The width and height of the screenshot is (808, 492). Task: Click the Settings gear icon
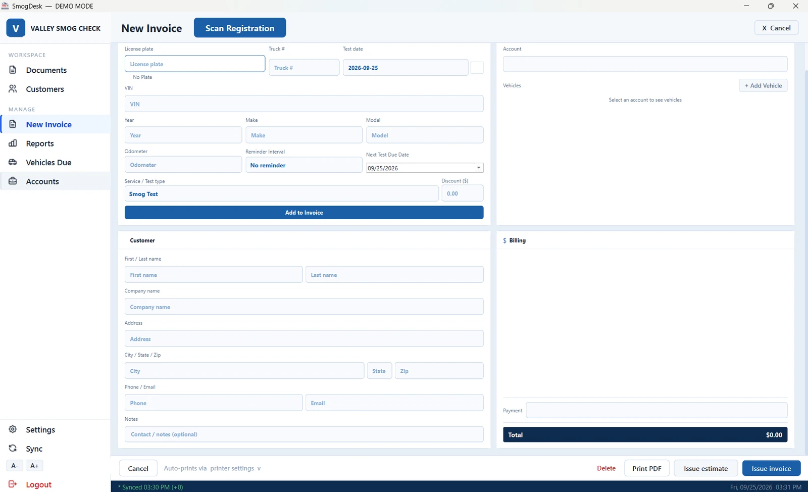[x=13, y=429]
